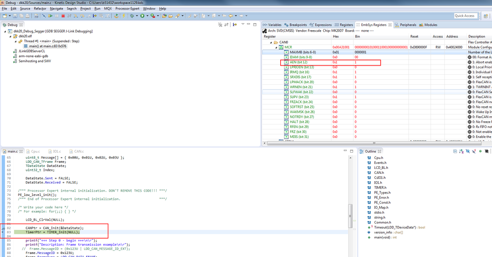Toggle the FRZ (bit 30) register icon
The height and width of the screenshot is (257, 492).
point(286,131)
